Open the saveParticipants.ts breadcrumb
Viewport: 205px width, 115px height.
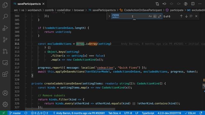104,10
